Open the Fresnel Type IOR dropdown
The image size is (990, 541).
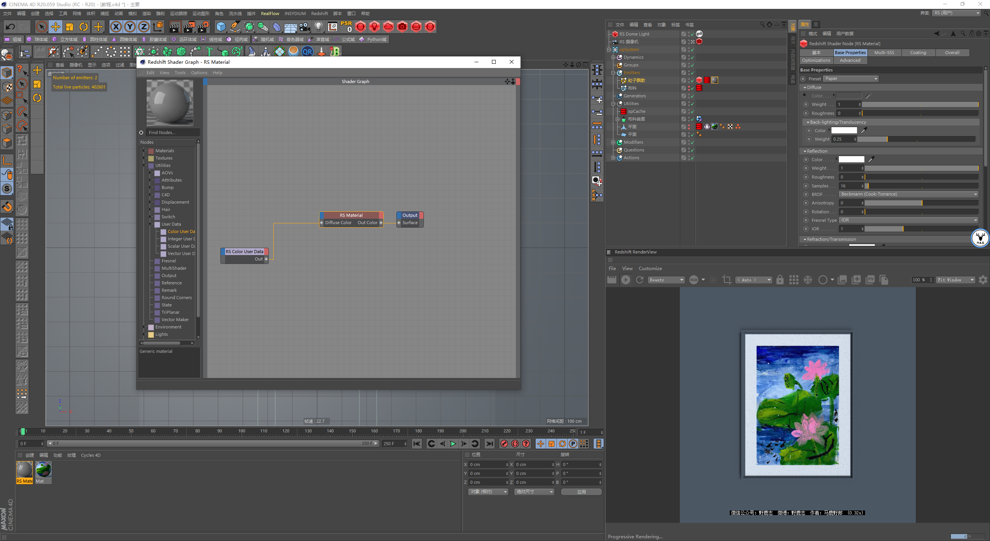click(x=908, y=220)
